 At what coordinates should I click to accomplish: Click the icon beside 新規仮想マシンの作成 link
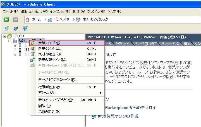click(94, 117)
